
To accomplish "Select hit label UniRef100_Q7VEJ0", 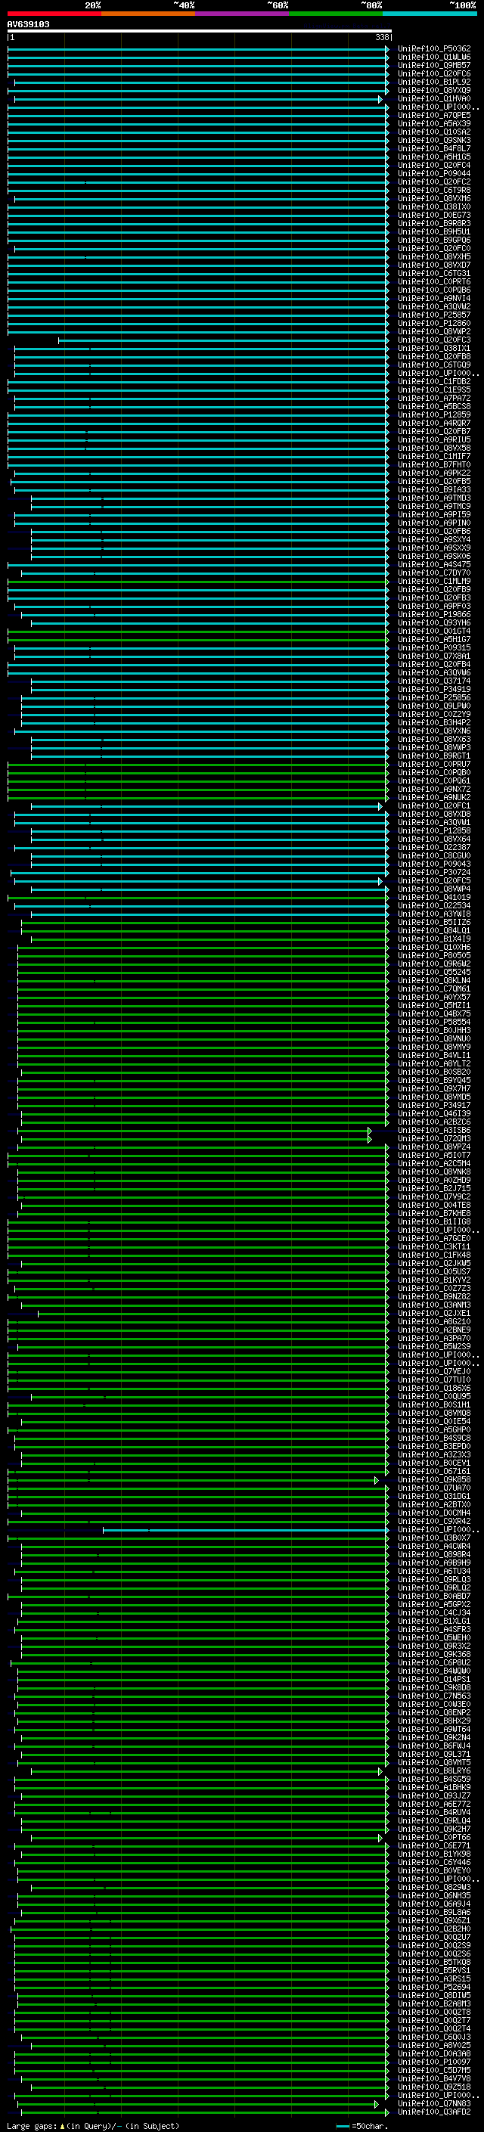I will pyautogui.click(x=434, y=1371).
